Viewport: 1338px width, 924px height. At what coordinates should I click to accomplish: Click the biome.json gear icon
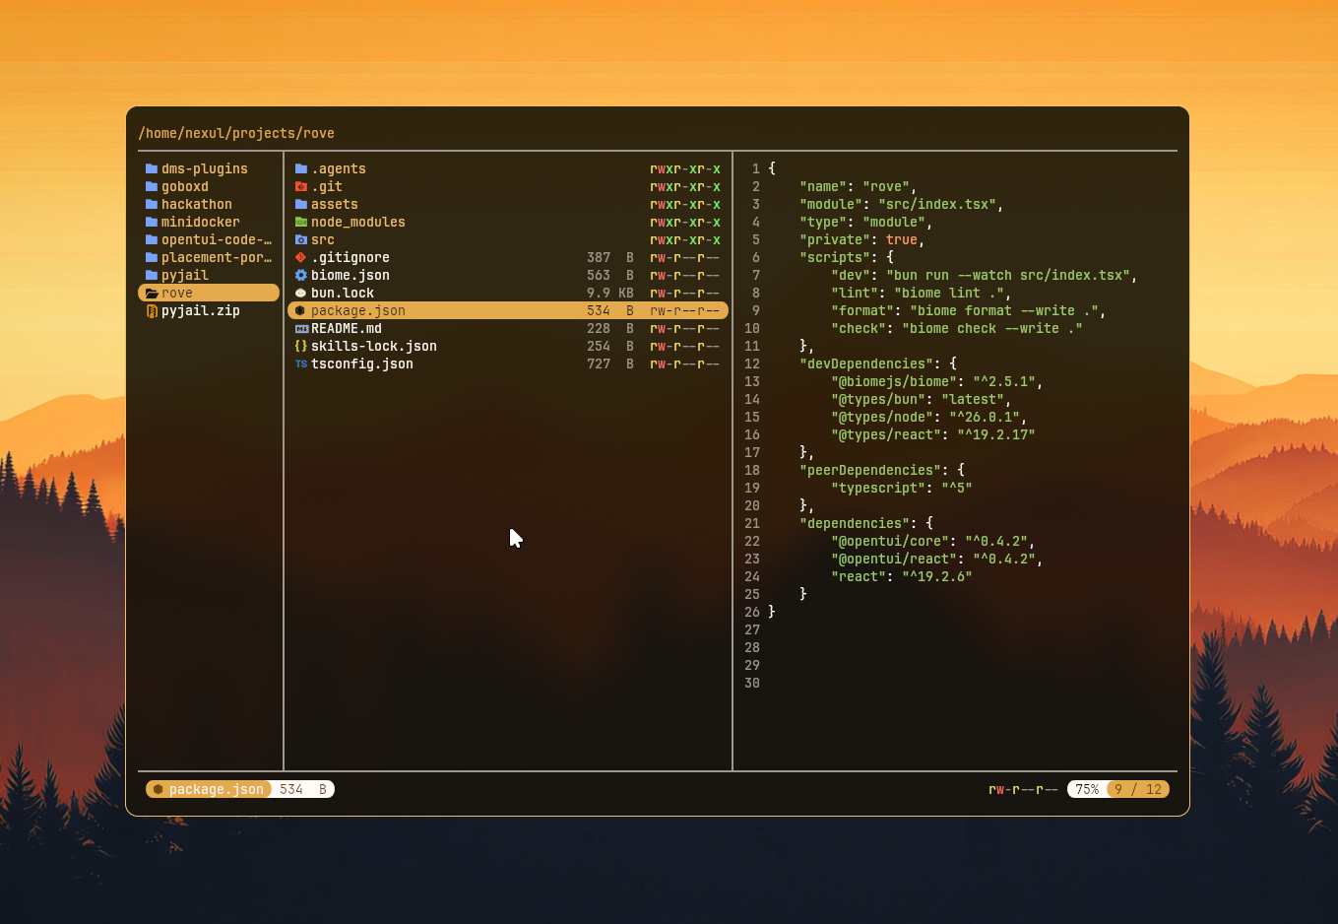point(301,275)
